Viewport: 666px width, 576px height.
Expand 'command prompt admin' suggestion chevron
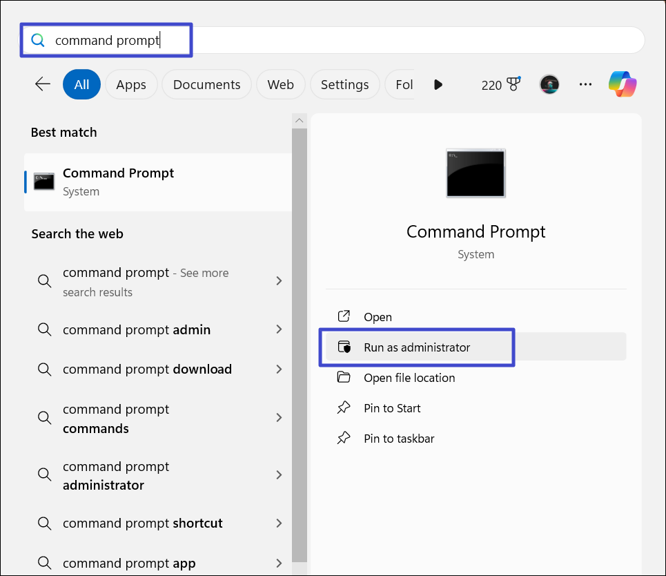tap(279, 329)
